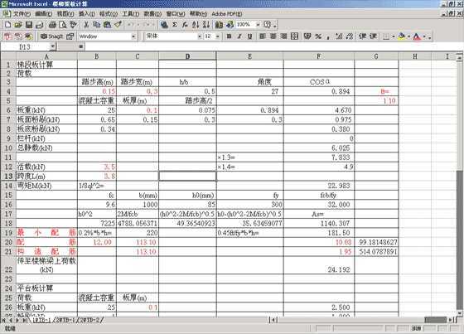The image size is (464, 334).
Task: Launch the Chart Wizard icon
Action: click(x=219, y=25)
